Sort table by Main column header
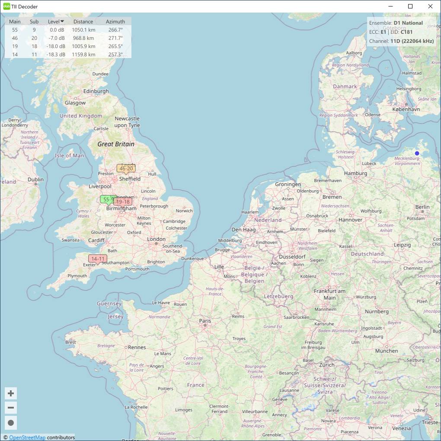Image resolution: width=441 pixels, height=441 pixels. tap(15, 22)
